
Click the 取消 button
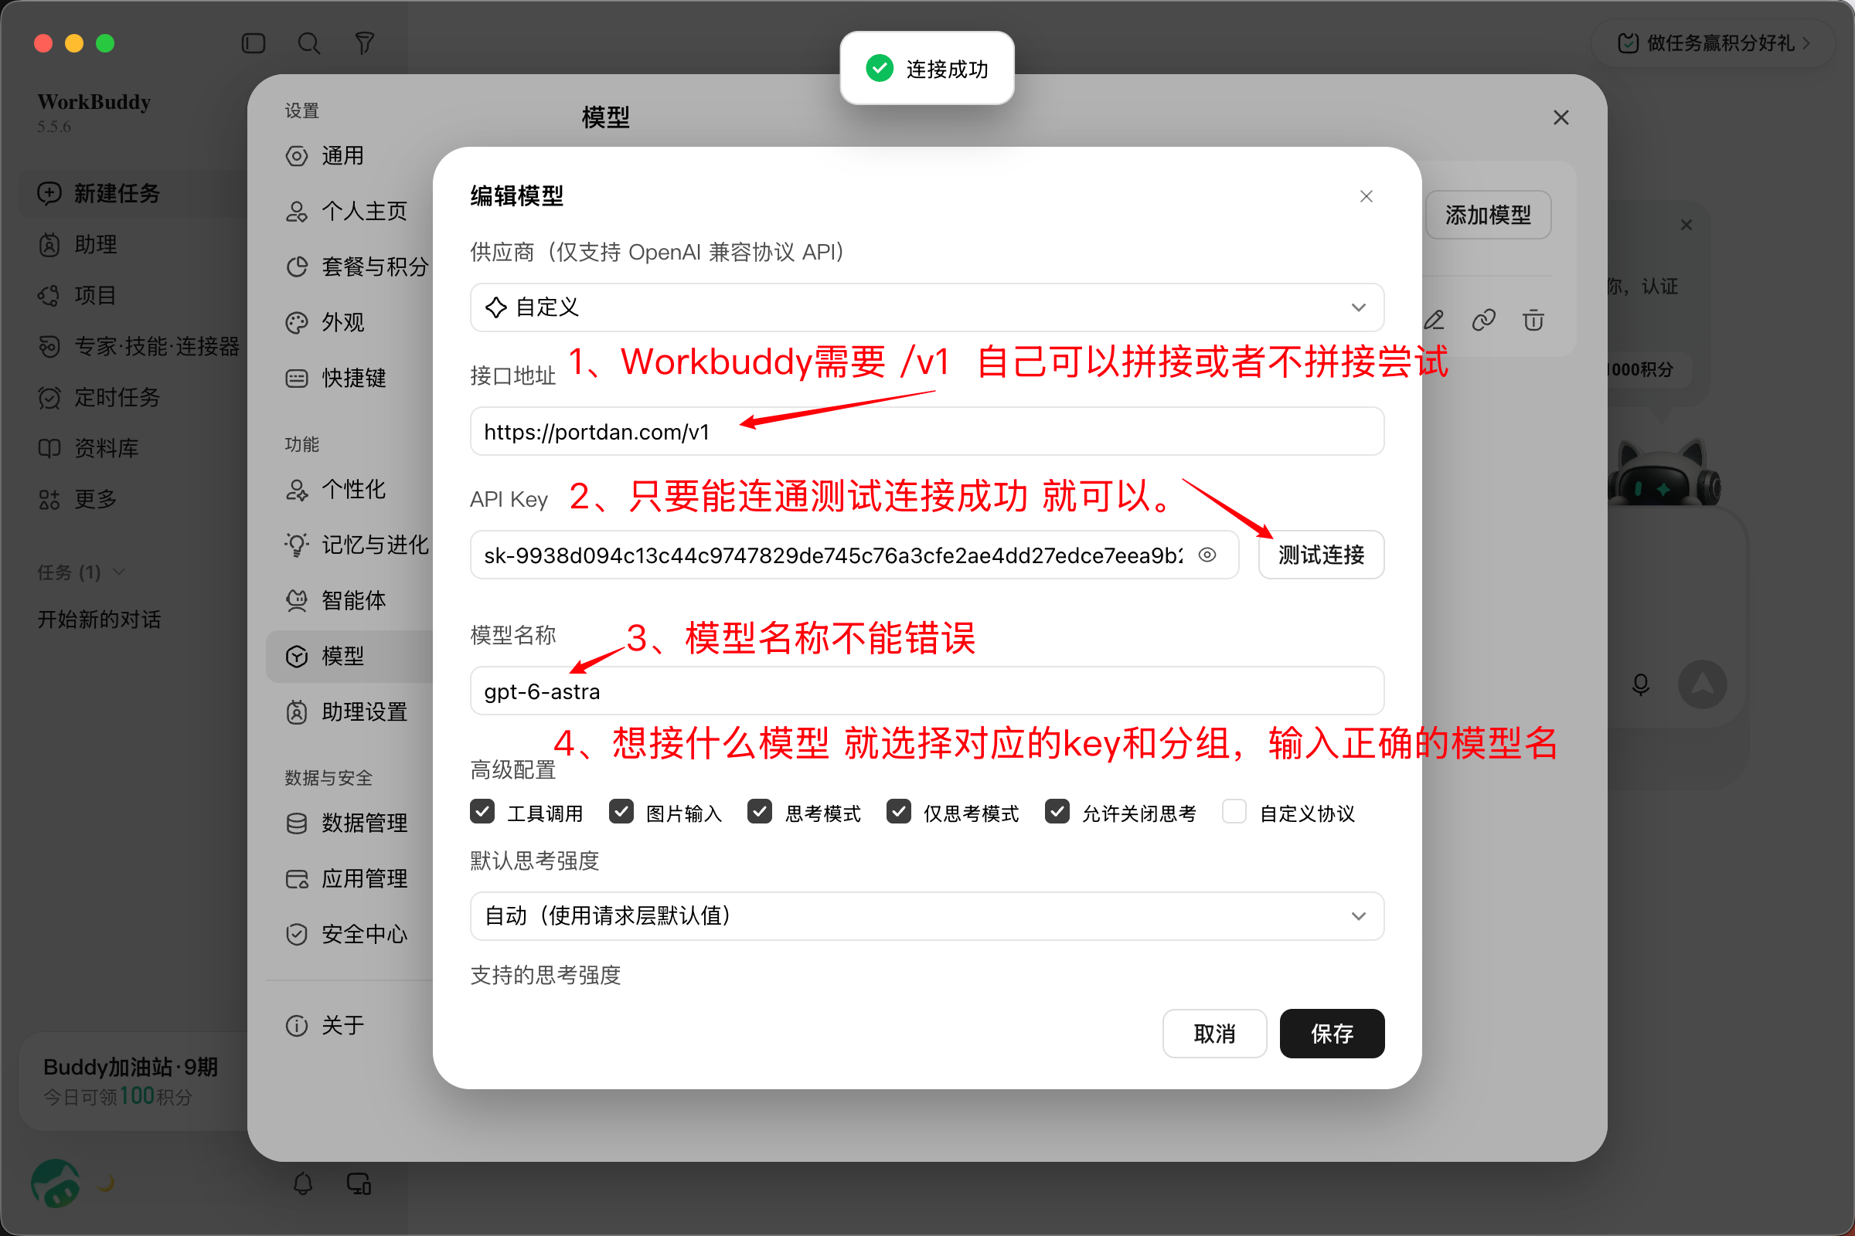pyautogui.click(x=1214, y=1034)
